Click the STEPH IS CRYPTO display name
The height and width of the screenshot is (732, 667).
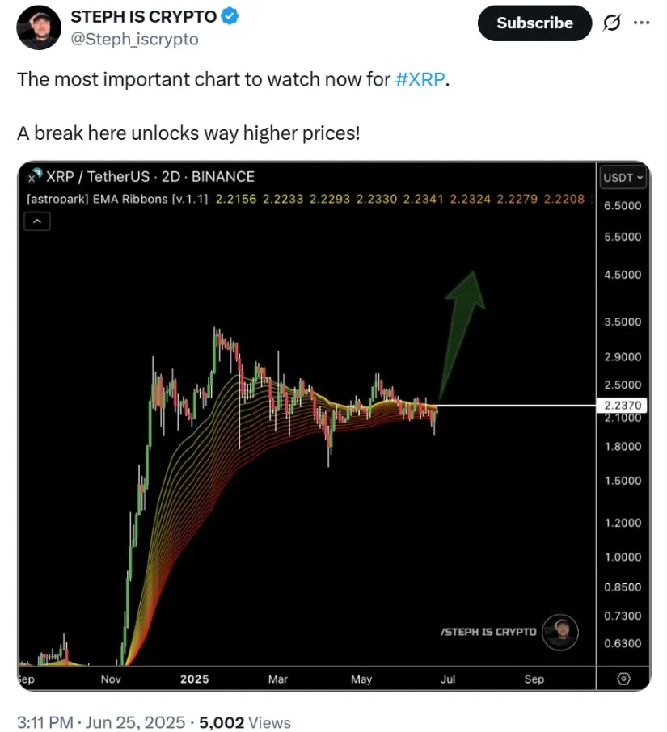click(x=144, y=16)
